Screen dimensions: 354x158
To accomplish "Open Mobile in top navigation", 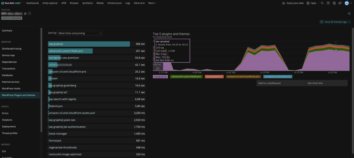I will 100,3.
